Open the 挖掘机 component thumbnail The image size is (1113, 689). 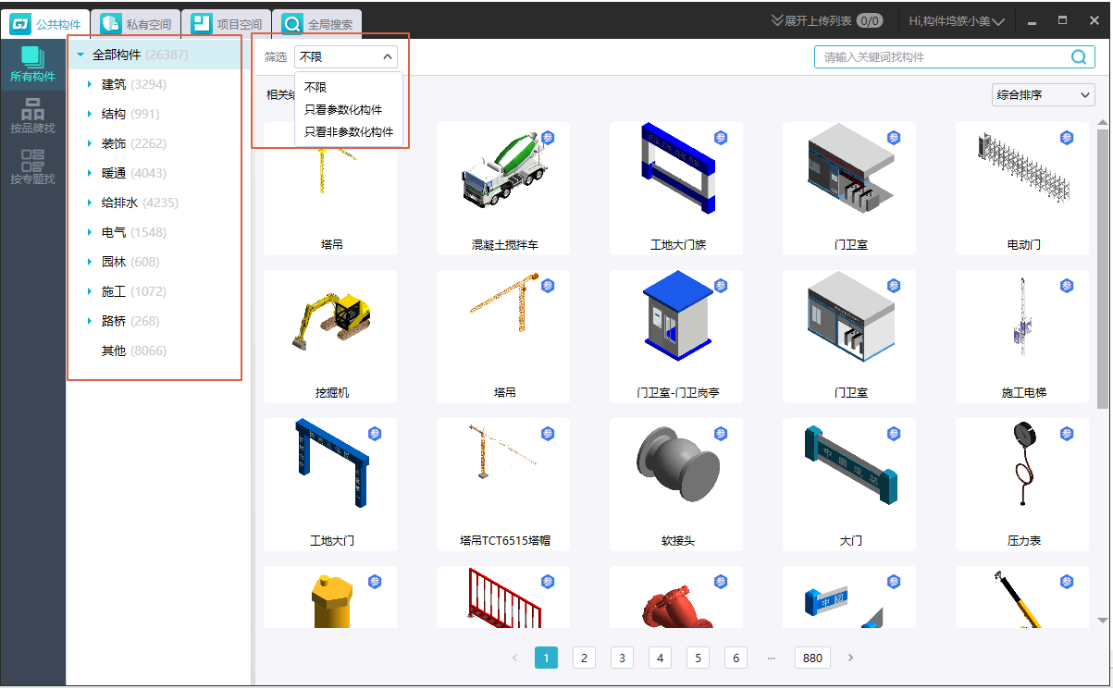pyautogui.click(x=330, y=324)
